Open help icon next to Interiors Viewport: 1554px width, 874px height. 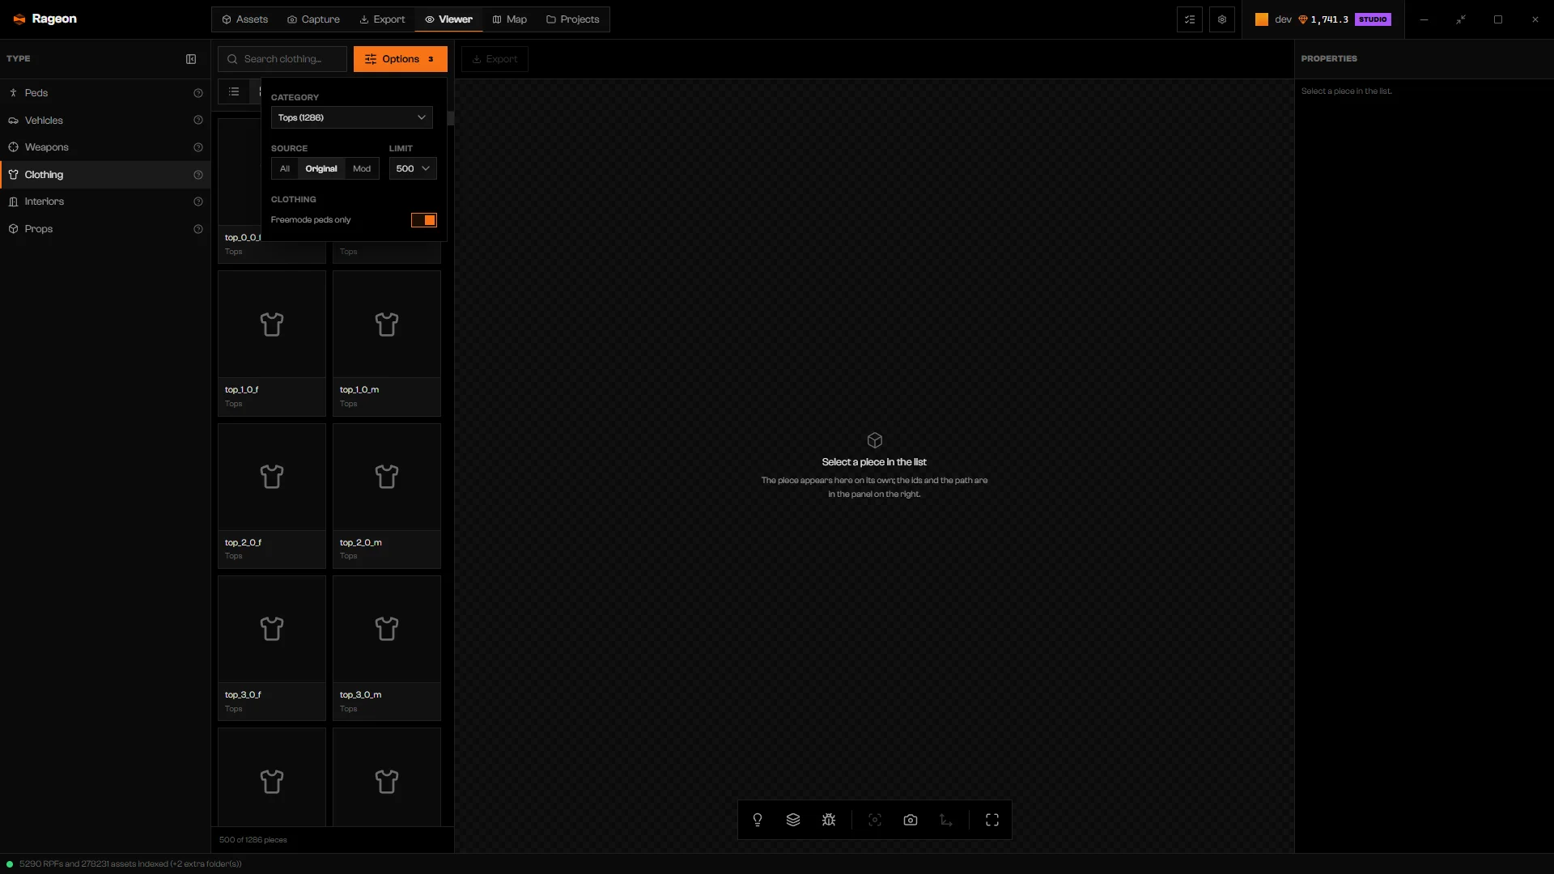pos(198,202)
